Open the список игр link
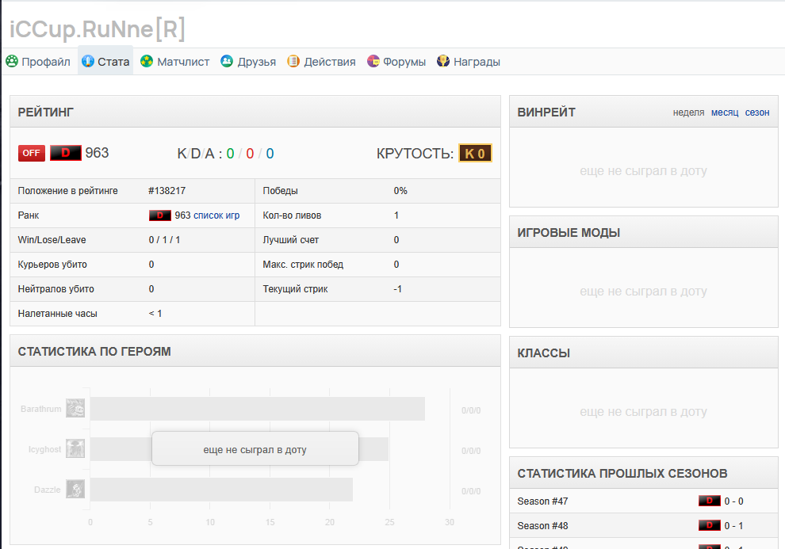This screenshot has height=549, width=785. (216, 215)
